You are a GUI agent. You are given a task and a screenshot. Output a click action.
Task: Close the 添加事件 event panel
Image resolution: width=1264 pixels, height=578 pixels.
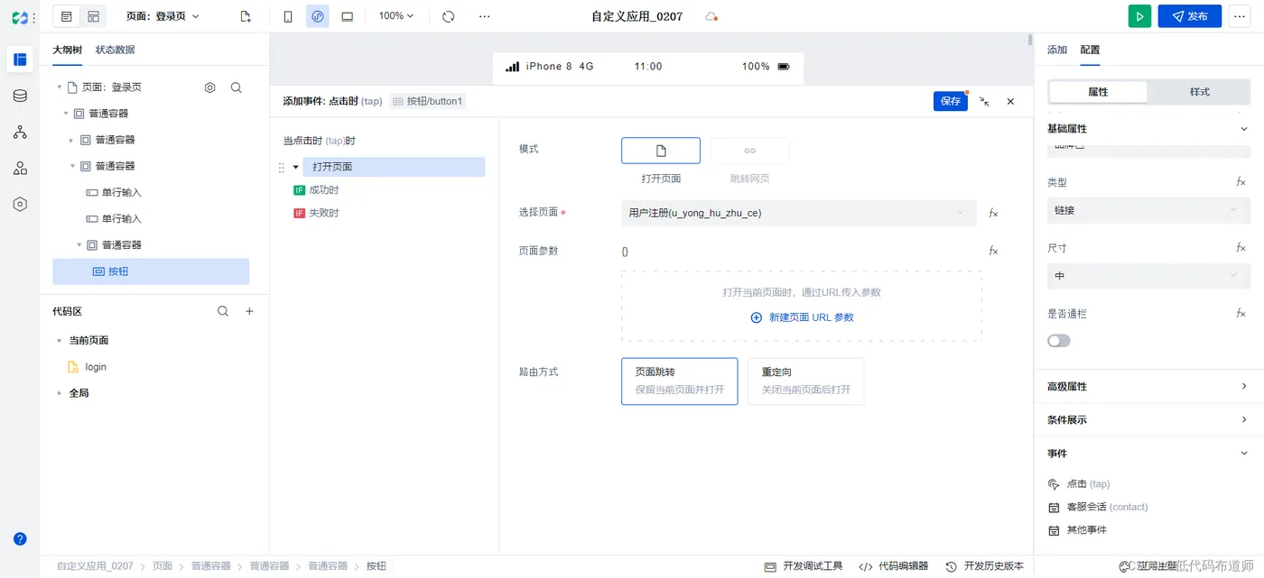tap(1010, 102)
